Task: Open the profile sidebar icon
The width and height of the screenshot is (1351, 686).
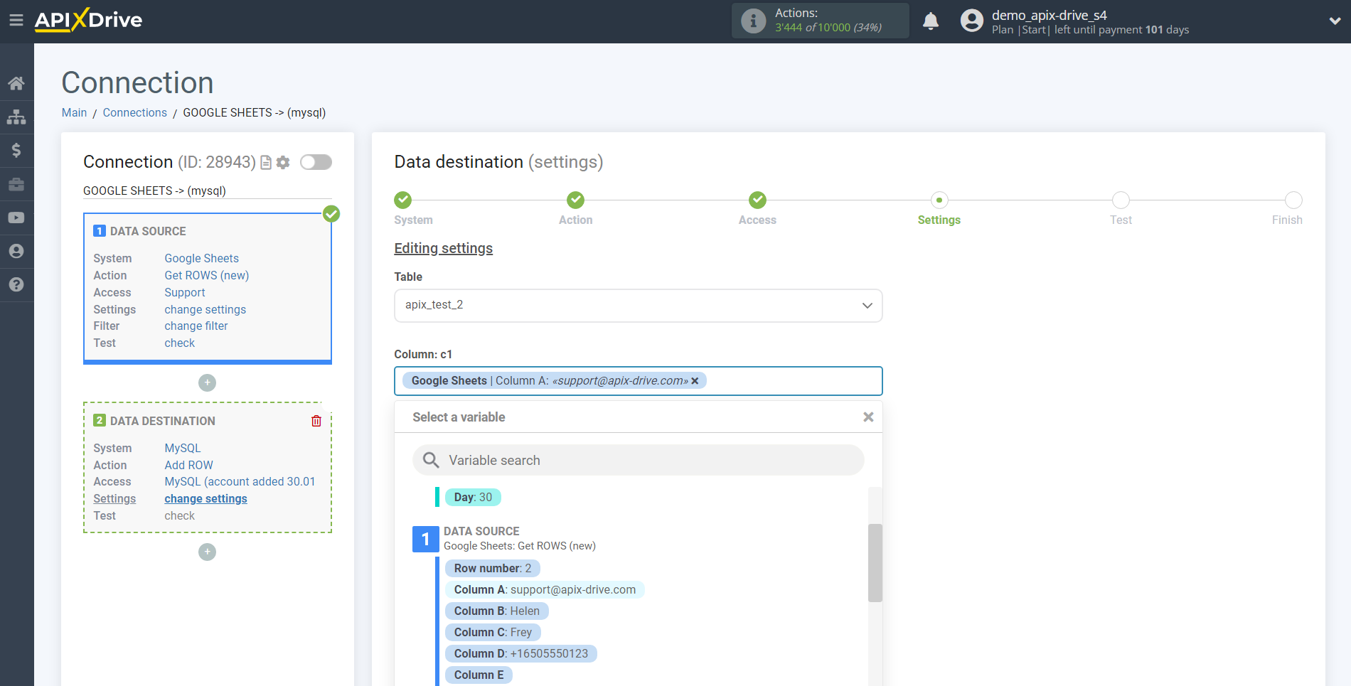Action: pyautogui.click(x=16, y=251)
